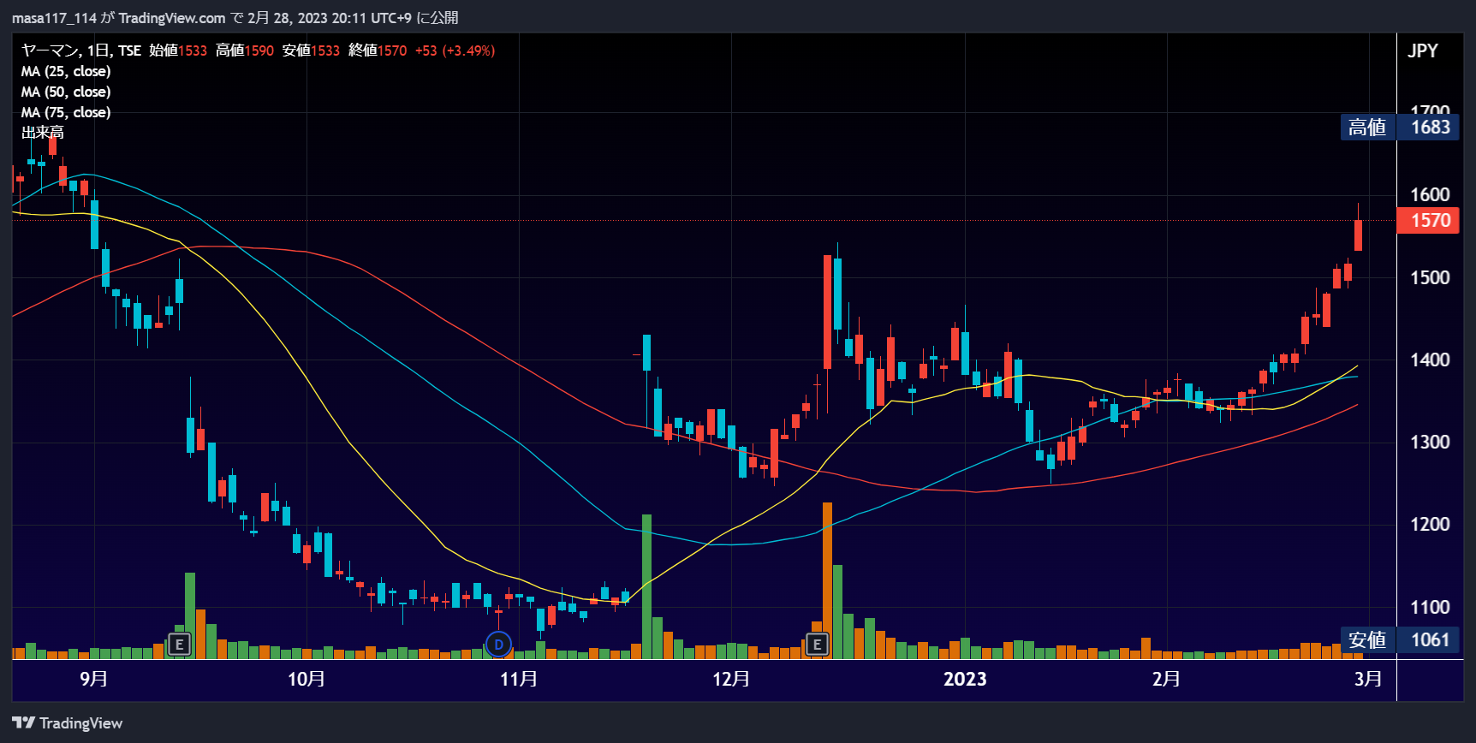Click the current price 1570 tag
The height and width of the screenshot is (743, 1476).
1428,221
